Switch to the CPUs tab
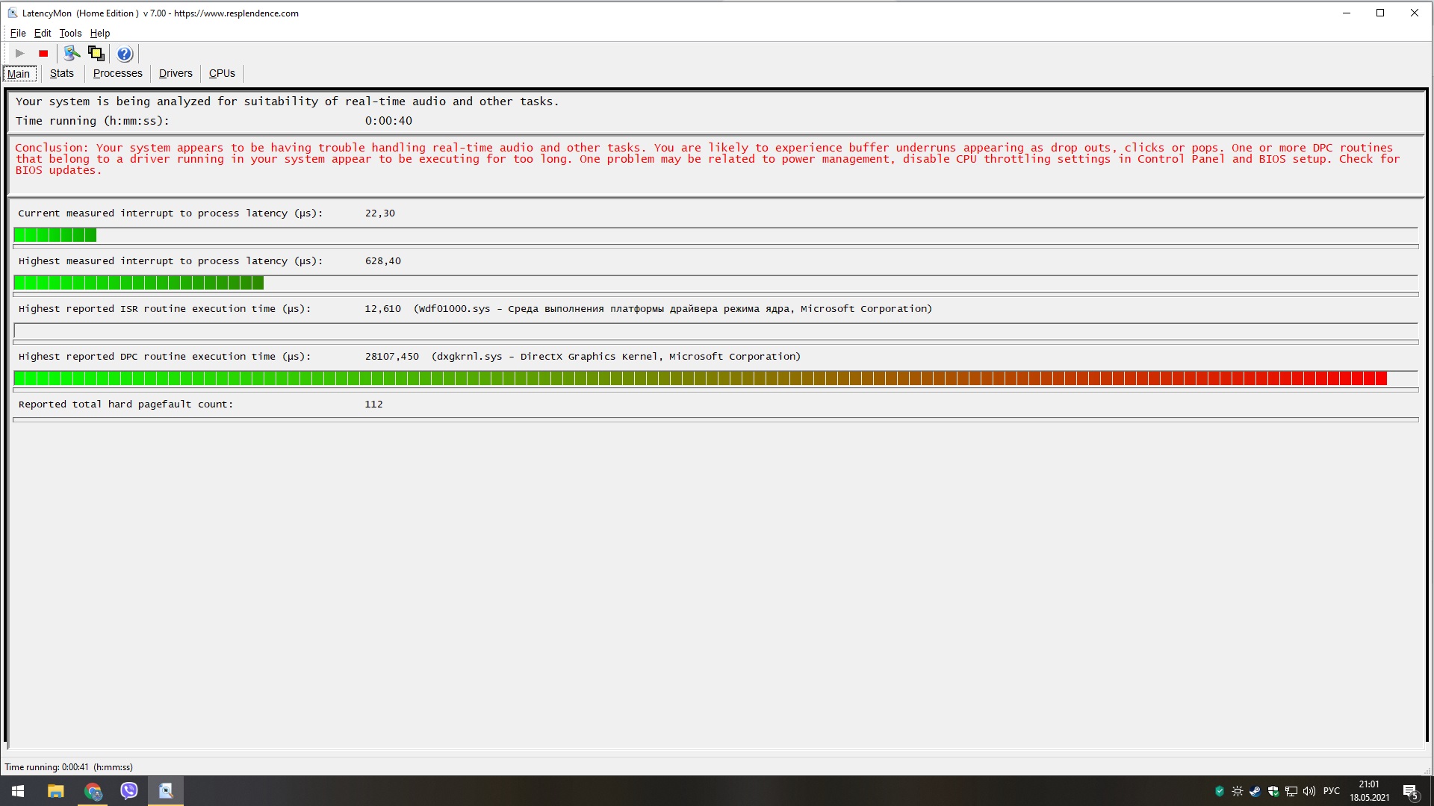 coord(222,73)
